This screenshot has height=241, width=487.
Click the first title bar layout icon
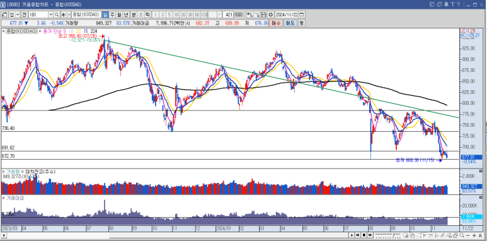[432, 4]
